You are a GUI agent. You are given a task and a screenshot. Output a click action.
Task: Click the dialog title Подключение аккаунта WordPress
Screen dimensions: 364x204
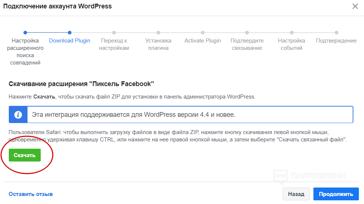[57, 6]
